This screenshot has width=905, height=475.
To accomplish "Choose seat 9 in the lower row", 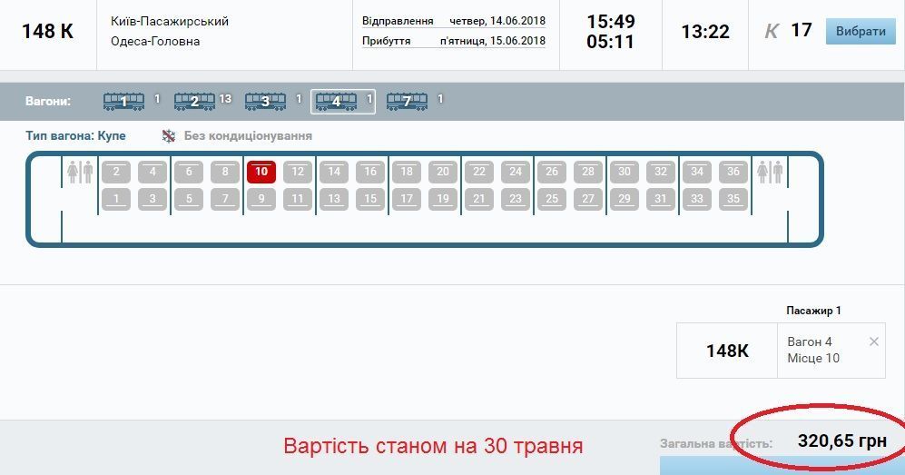I will (261, 199).
